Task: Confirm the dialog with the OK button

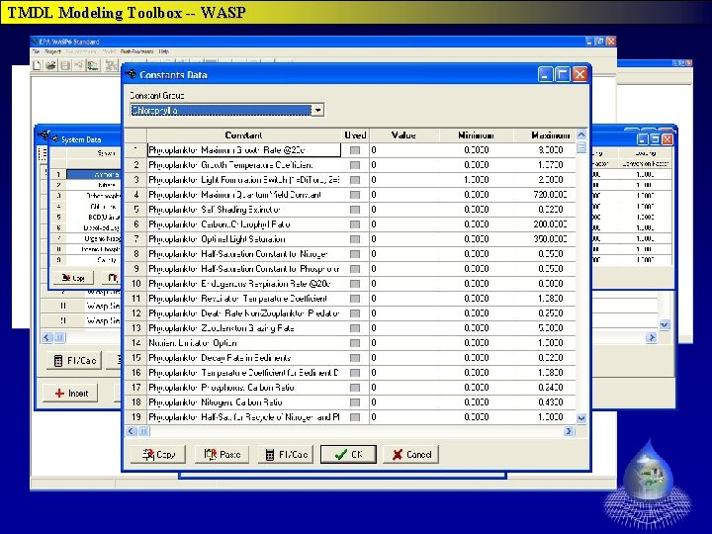Action: click(x=348, y=454)
